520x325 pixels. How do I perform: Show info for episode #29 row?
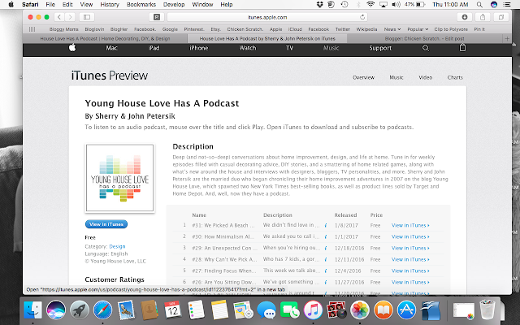[326, 248]
